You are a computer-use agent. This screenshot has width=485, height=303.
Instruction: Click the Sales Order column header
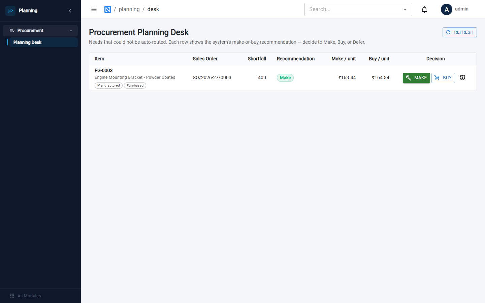click(x=205, y=59)
